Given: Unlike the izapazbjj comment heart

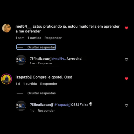Looking at the screenshot, I should click(126, 79).
